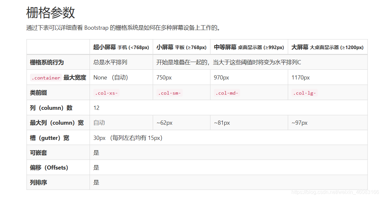Click the 是 value in 列排序 row
Viewport: 382px width, 198px height.
click(96, 182)
